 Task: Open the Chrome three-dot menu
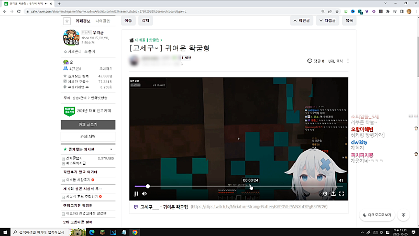pyautogui.click(x=416, y=12)
